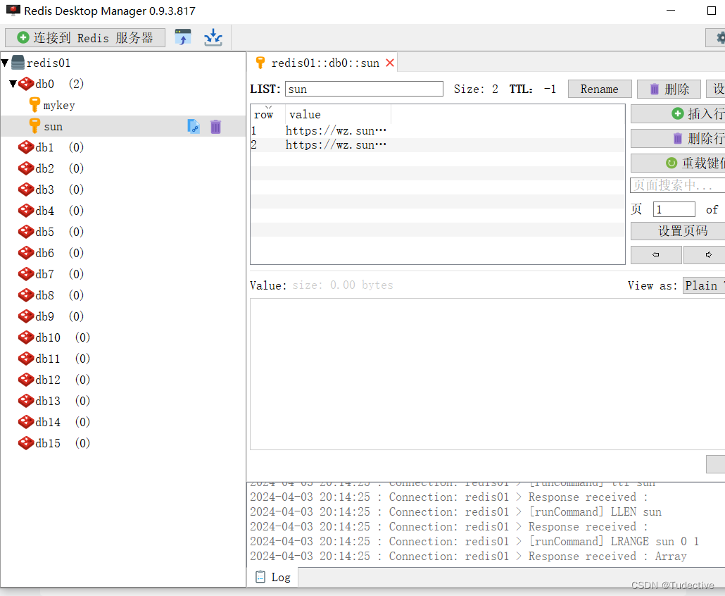
Task: Select the sun key in the tree
Action: 123,126
